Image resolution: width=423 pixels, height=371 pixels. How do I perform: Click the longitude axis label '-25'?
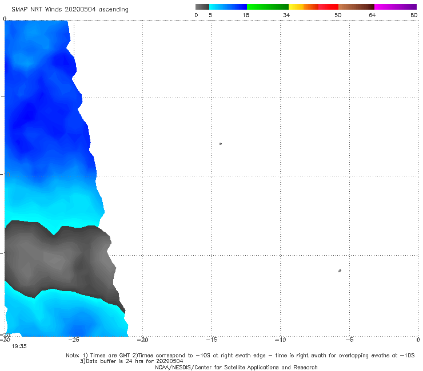tap(74, 340)
